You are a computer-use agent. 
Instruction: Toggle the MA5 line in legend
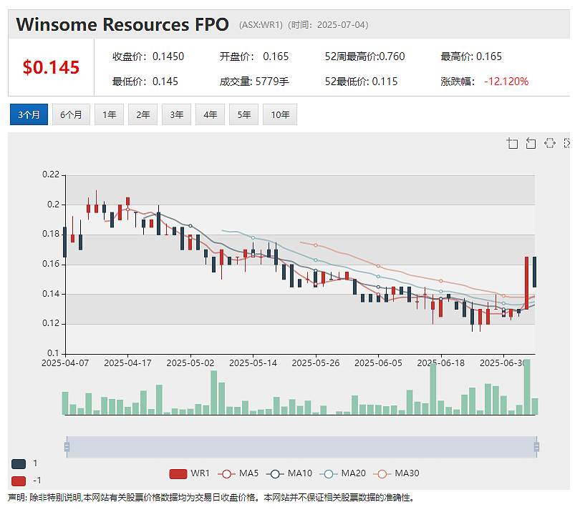238,473
